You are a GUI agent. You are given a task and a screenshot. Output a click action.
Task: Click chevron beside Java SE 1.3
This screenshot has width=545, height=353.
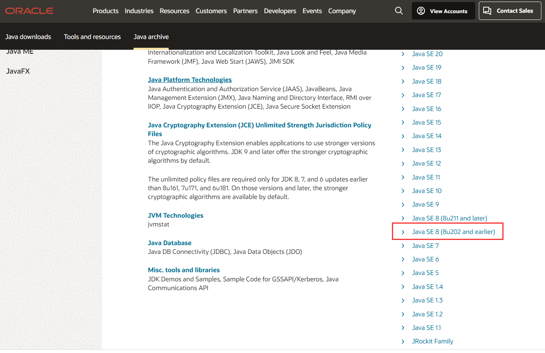[x=403, y=300]
